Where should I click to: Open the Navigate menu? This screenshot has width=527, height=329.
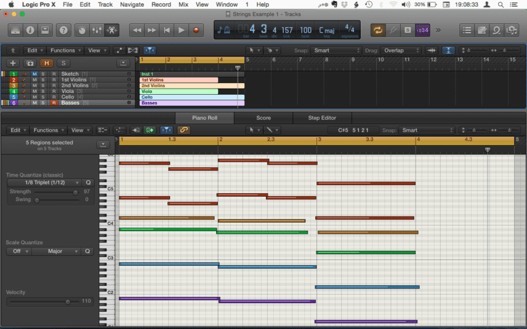[x=132, y=4]
